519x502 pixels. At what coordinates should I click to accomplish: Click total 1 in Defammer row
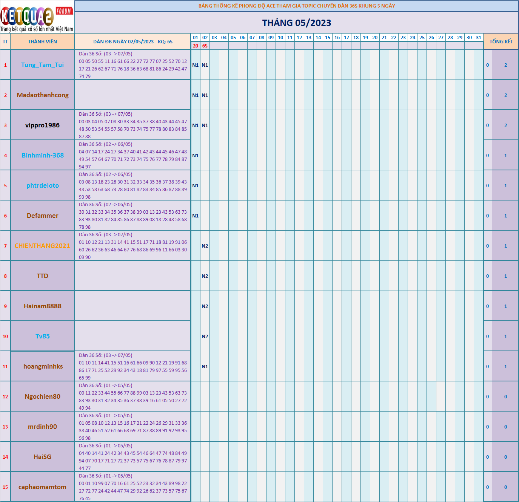point(505,216)
